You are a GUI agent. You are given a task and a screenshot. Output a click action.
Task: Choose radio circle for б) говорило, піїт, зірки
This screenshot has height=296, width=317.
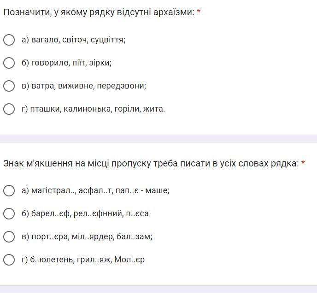coord(9,63)
